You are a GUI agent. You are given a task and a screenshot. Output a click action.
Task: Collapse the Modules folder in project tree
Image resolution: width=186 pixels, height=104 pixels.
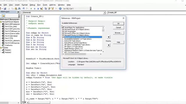pyautogui.click(x=1, y=48)
